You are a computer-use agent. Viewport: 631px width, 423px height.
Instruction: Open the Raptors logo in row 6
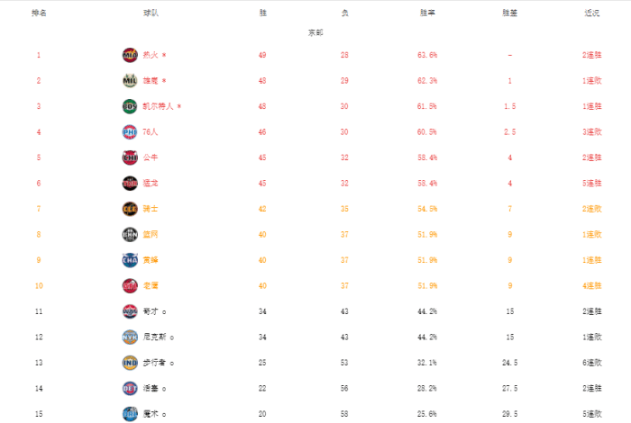tap(130, 184)
